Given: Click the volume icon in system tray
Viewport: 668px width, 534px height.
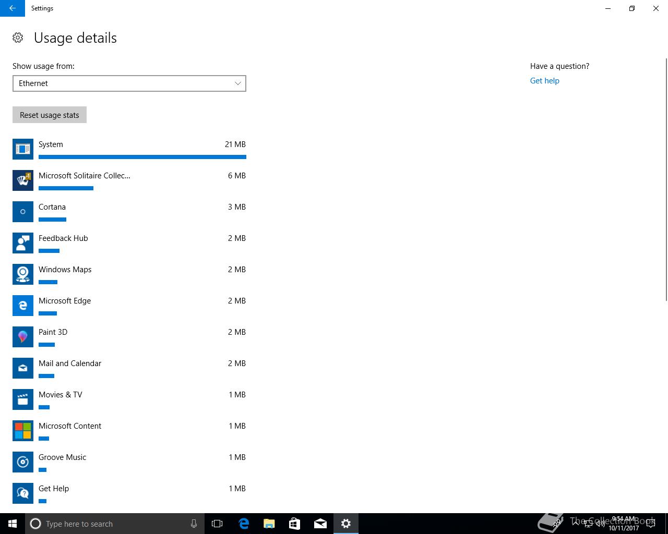Looking at the screenshot, I should 600,524.
